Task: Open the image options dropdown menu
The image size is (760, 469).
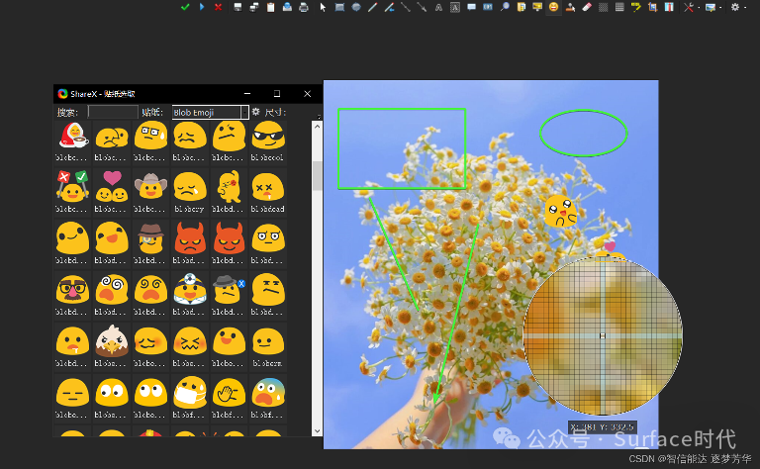Action: tap(712, 7)
